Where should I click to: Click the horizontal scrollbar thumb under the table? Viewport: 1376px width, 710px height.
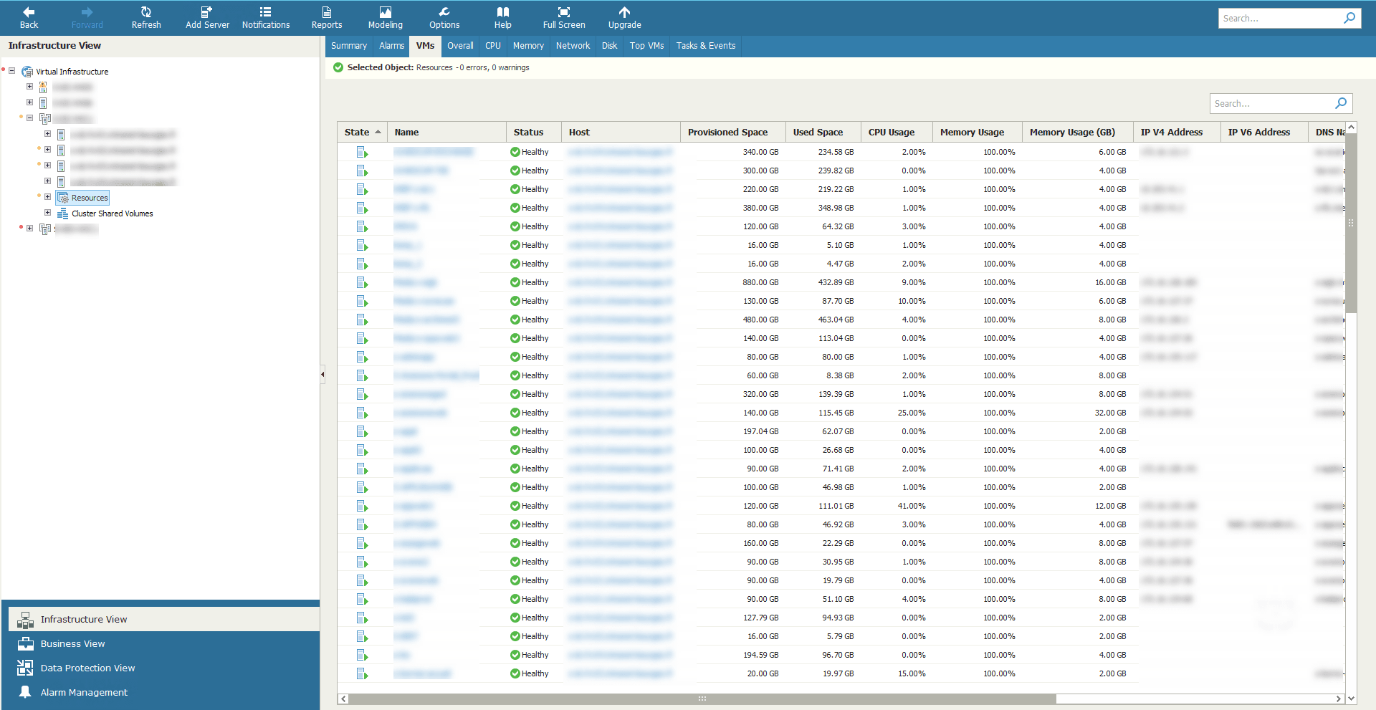[x=702, y=699]
